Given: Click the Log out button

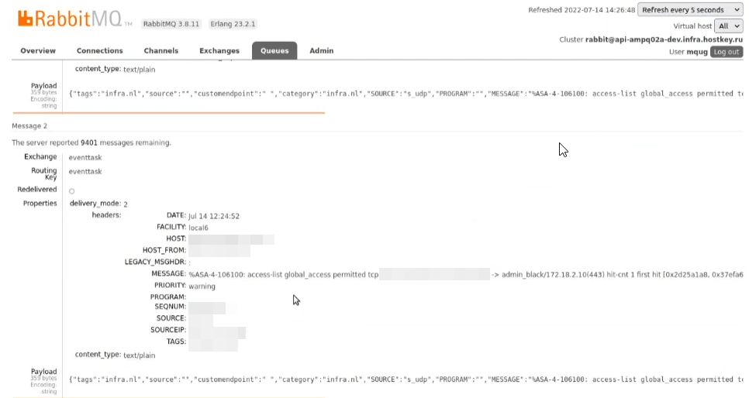Looking at the screenshot, I should pyautogui.click(x=726, y=52).
